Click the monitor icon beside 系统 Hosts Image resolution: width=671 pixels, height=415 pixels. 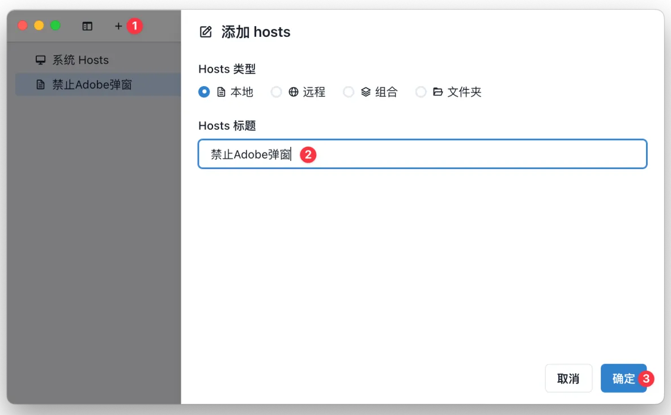coord(40,60)
